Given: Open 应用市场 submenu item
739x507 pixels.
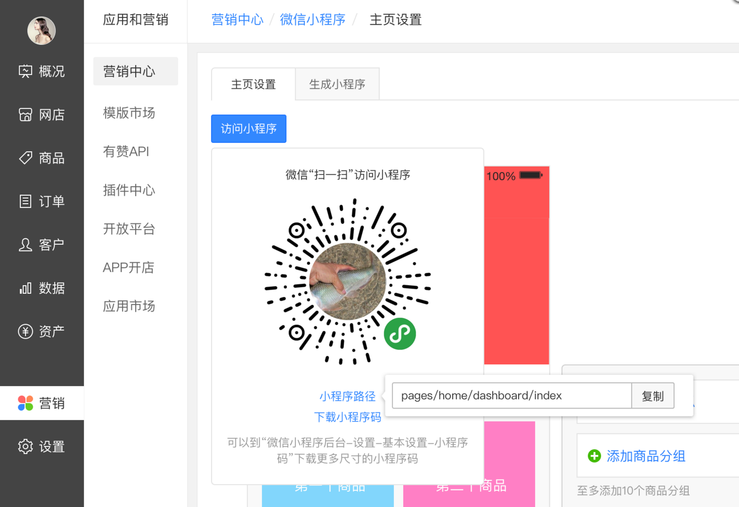Looking at the screenshot, I should pos(129,306).
